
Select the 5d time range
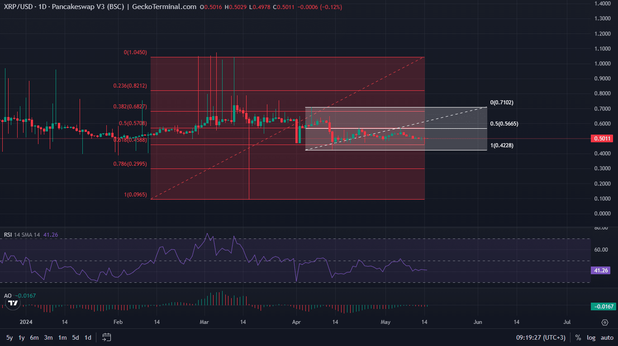coord(76,337)
